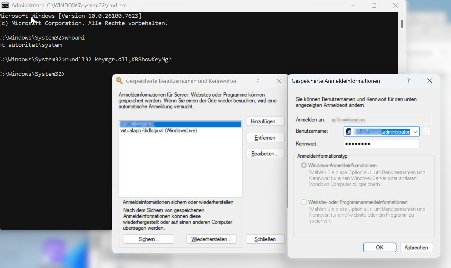Close the Gespeicherte Anmeldeinformationen dialog
This screenshot has width=451, height=268.
(429, 81)
